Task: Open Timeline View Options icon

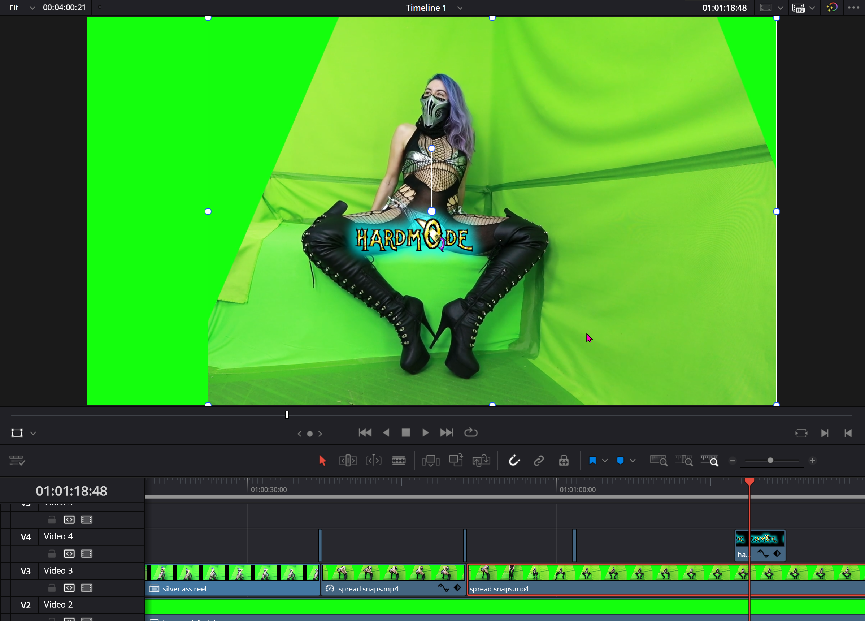Action: 17,461
